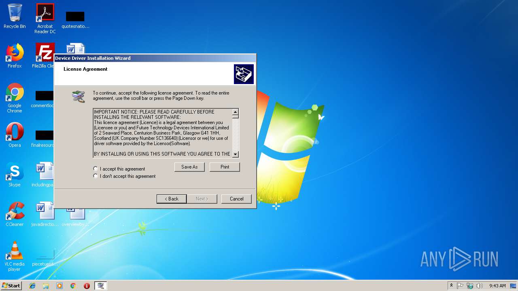Open FileZilla Client desktop shortcut
The width and height of the screenshot is (518, 291).
[44, 56]
